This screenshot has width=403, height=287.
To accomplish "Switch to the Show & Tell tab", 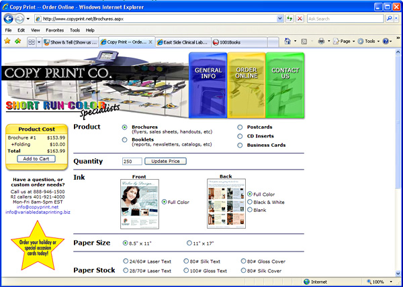I will tap(71, 42).
